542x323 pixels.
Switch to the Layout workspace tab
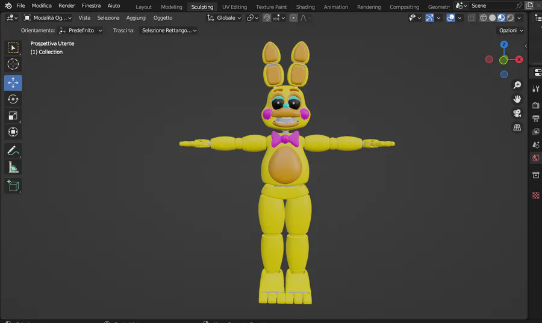click(143, 7)
